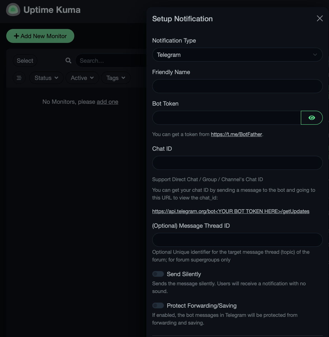Click the search magnifier icon

click(x=68, y=61)
